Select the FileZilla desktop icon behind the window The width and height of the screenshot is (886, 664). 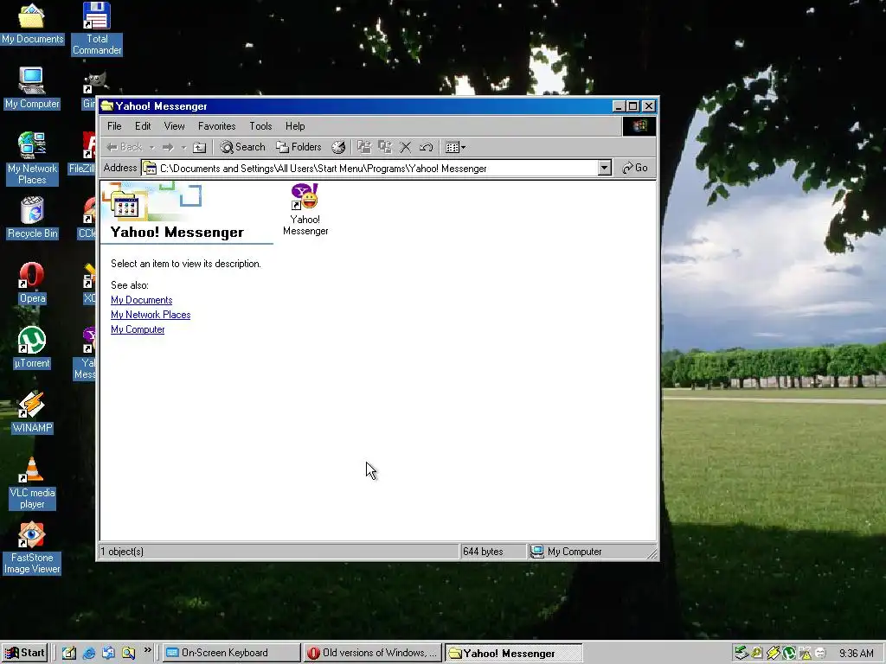(x=83, y=152)
